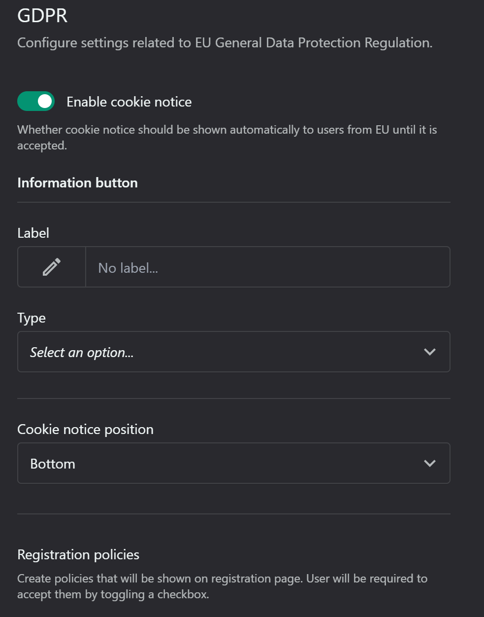Click the divider line under Information button
The image size is (484, 617).
(234, 202)
